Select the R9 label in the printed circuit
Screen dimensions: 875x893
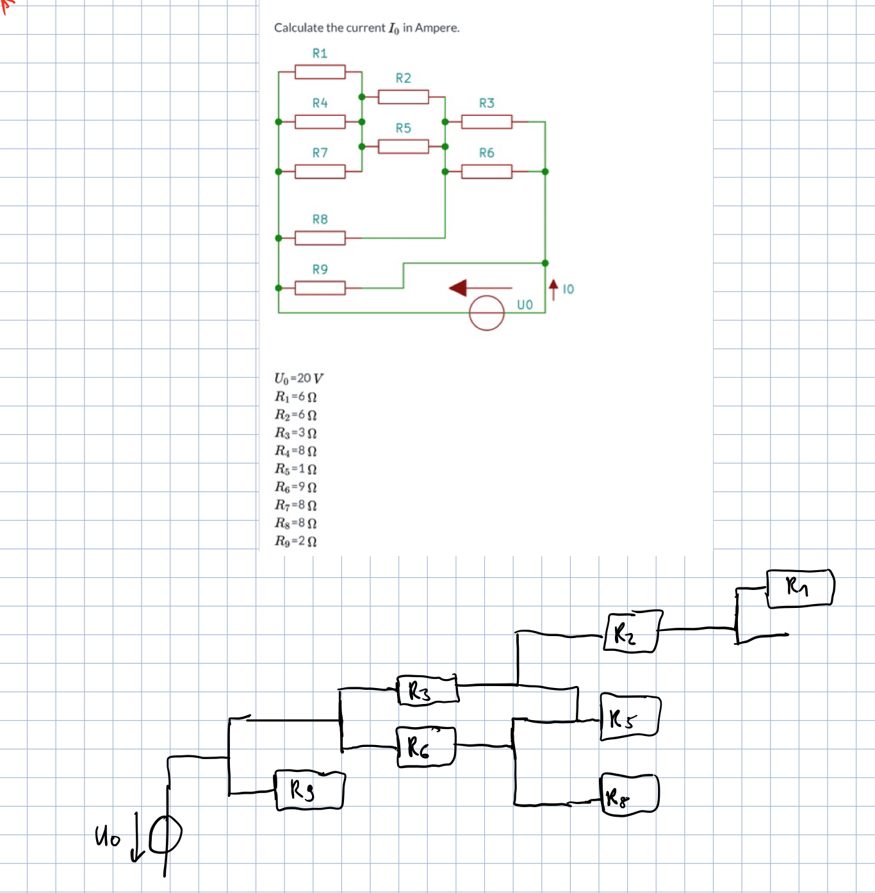[320, 270]
